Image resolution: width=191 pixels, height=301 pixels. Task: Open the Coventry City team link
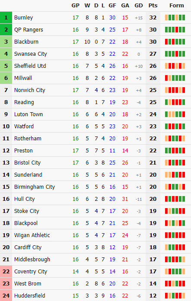click(x=31, y=272)
